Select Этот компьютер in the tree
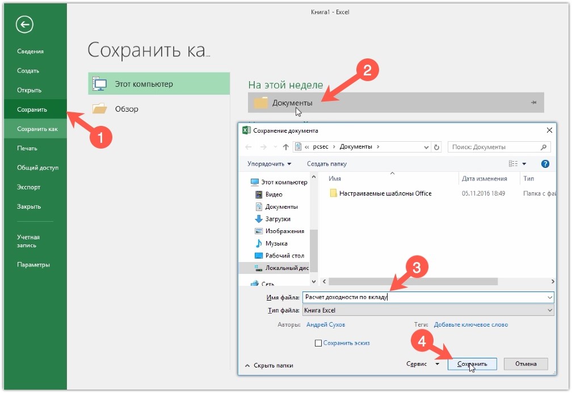Screen dimensions: 572x393 [x=279, y=182]
